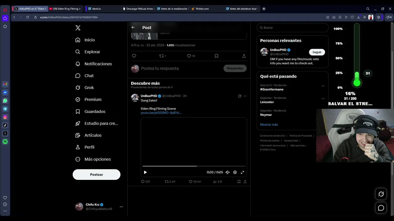Open Guardados bookmarks page
The image size is (394, 221).
pos(90,111)
